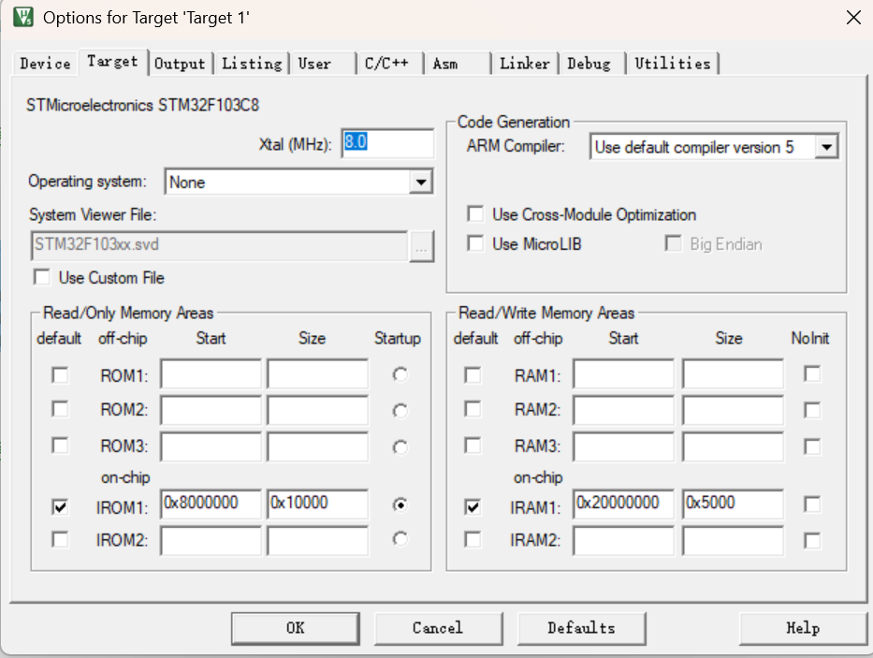Confirm settings with OK button
Screen dimensions: 873x658
pyautogui.click(x=296, y=628)
